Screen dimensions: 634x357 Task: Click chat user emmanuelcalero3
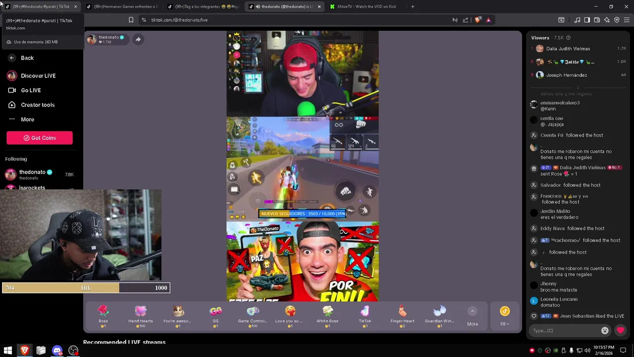point(560,103)
